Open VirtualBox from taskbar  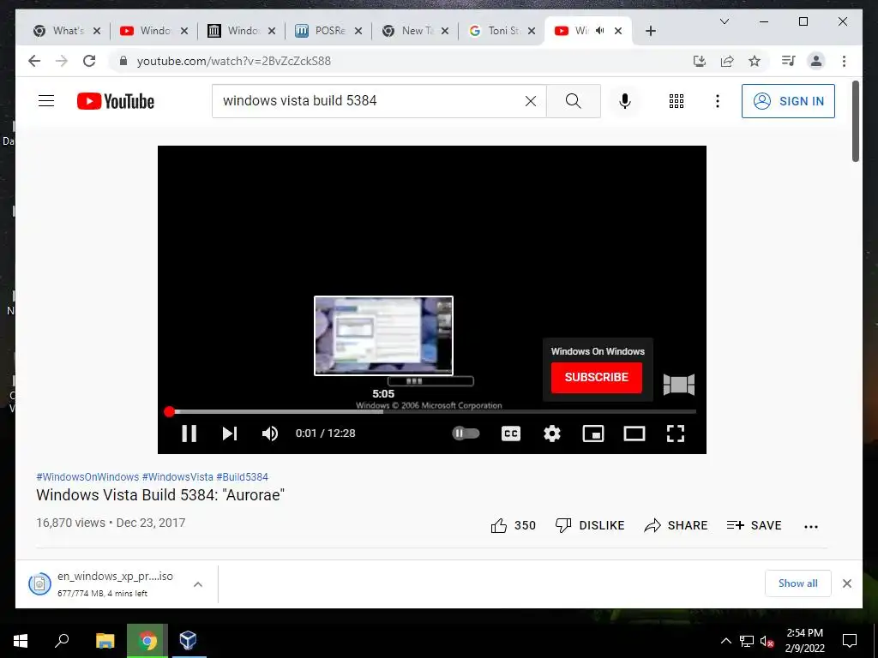click(188, 641)
